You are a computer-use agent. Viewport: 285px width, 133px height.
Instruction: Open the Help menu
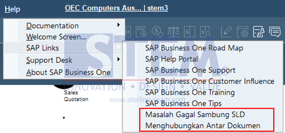(12, 9)
